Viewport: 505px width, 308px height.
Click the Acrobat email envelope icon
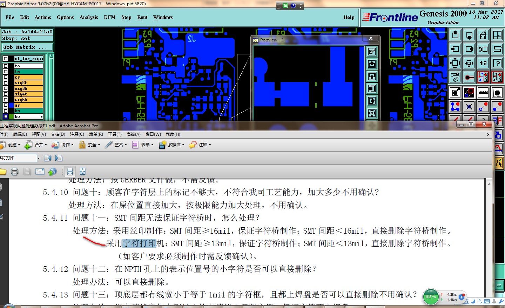[x=40, y=172]
